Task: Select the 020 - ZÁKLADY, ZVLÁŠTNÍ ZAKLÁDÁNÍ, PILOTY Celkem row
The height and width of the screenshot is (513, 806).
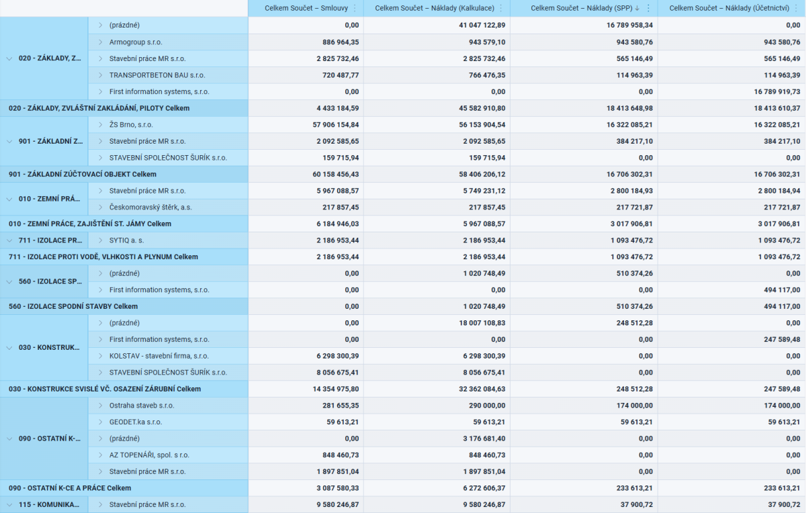Action: [x=403, y=108]
